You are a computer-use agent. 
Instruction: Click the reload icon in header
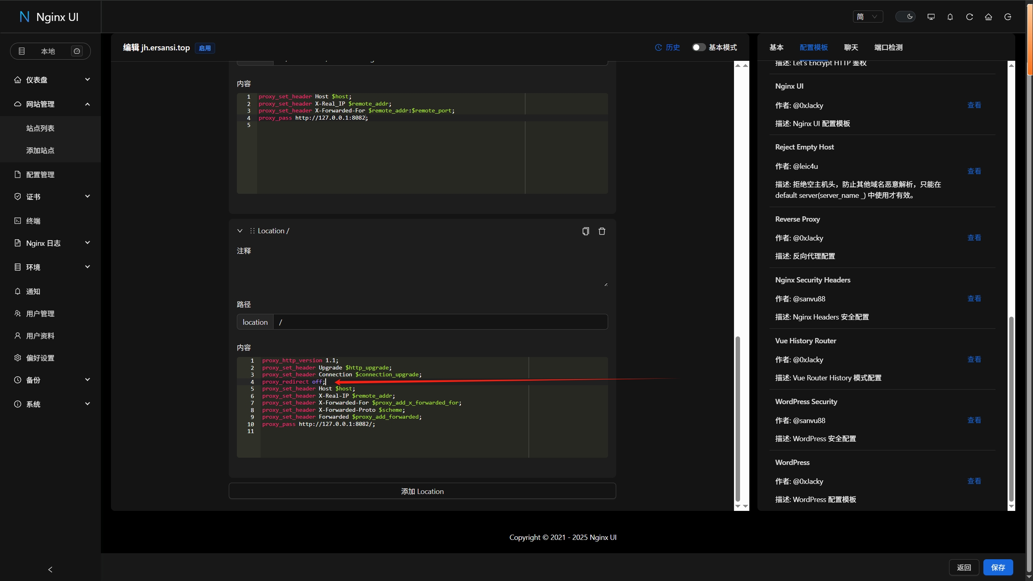pyautogui.click(x=969, y=17)
